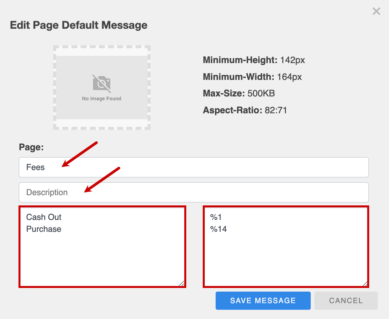
Task: Click the 'Page:' field label
Action: (x=31, y=147)
